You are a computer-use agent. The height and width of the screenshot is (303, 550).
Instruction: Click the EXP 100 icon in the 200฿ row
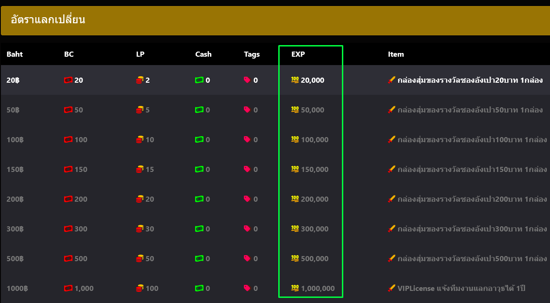295,199
